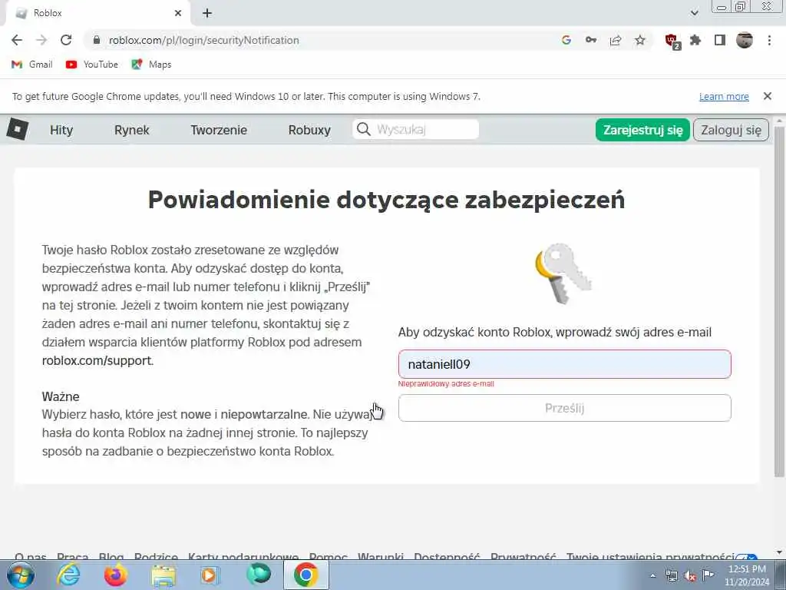This screenshot has width=786, height=590.
Task: Open the Robuxy menu item
Action: 309,130
